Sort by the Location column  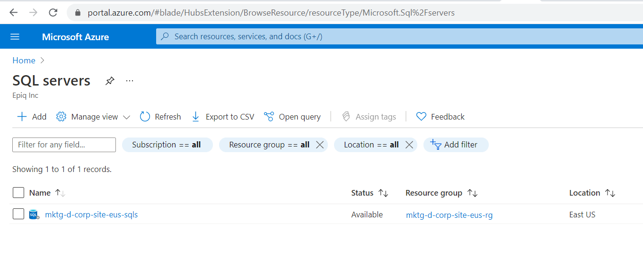tap(592, 193)
